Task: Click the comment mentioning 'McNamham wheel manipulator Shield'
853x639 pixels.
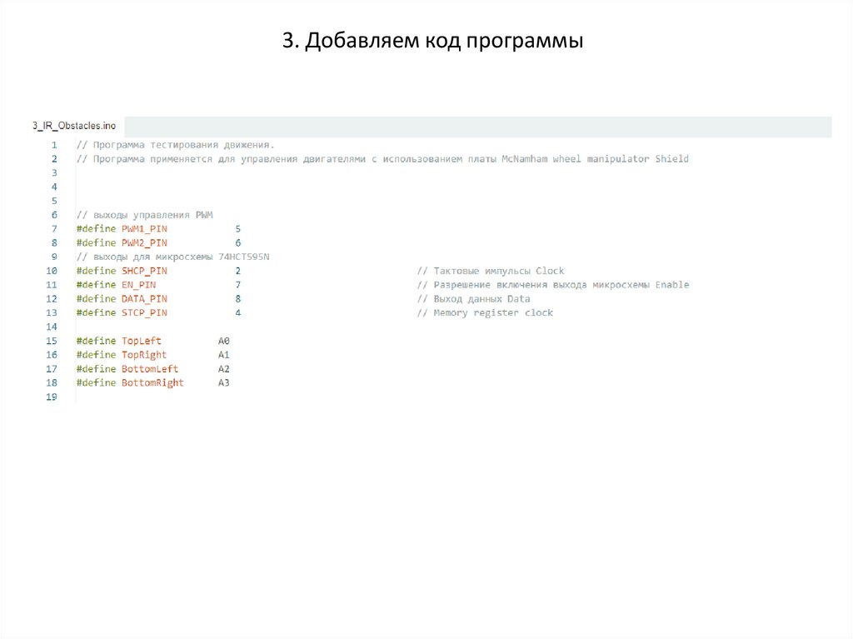Action: [382, 159]
